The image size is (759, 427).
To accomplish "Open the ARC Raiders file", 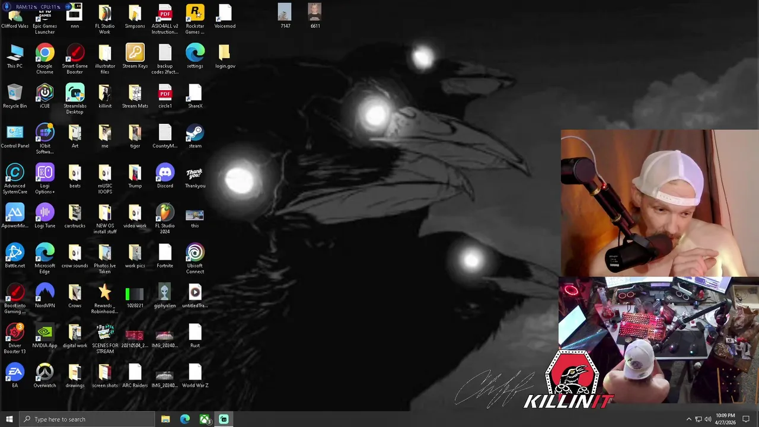I will (x=135, y=375).
